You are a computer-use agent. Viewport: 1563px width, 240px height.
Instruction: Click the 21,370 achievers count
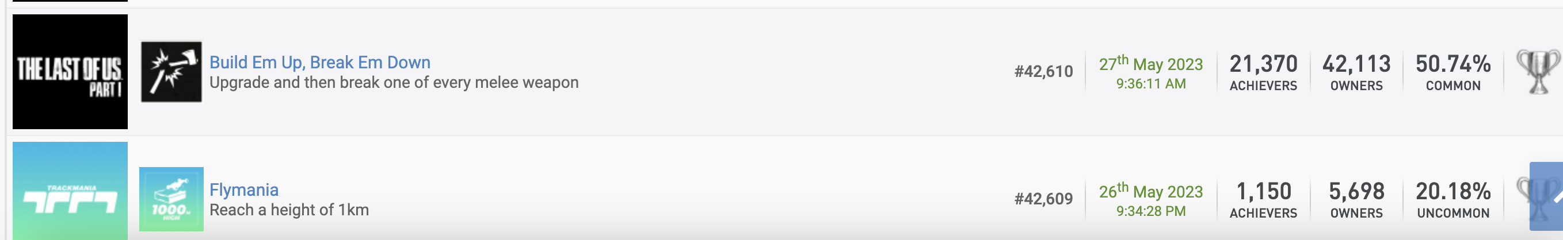[x=1263, y=64]
